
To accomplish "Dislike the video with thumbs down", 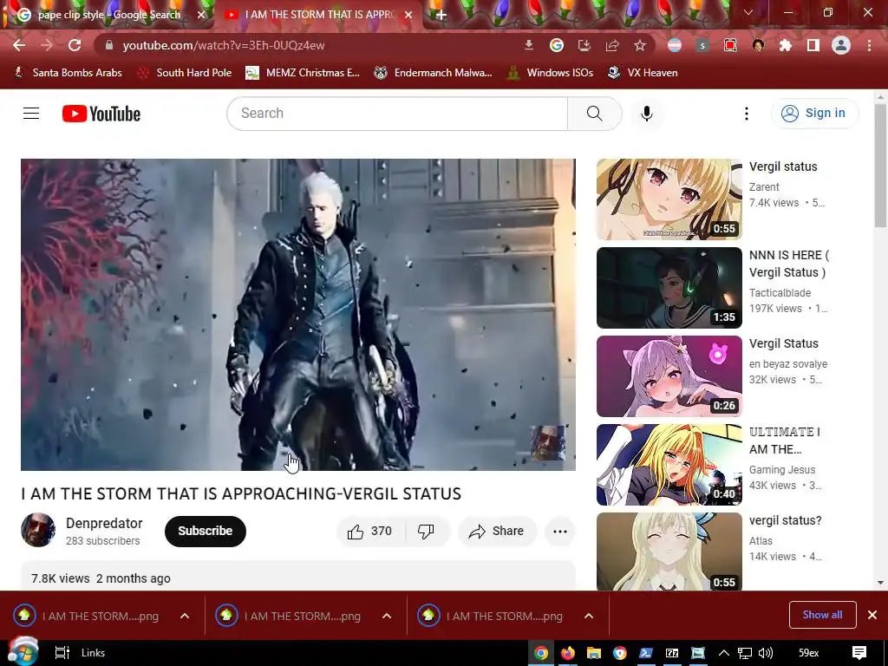I will tap(426, 532).
